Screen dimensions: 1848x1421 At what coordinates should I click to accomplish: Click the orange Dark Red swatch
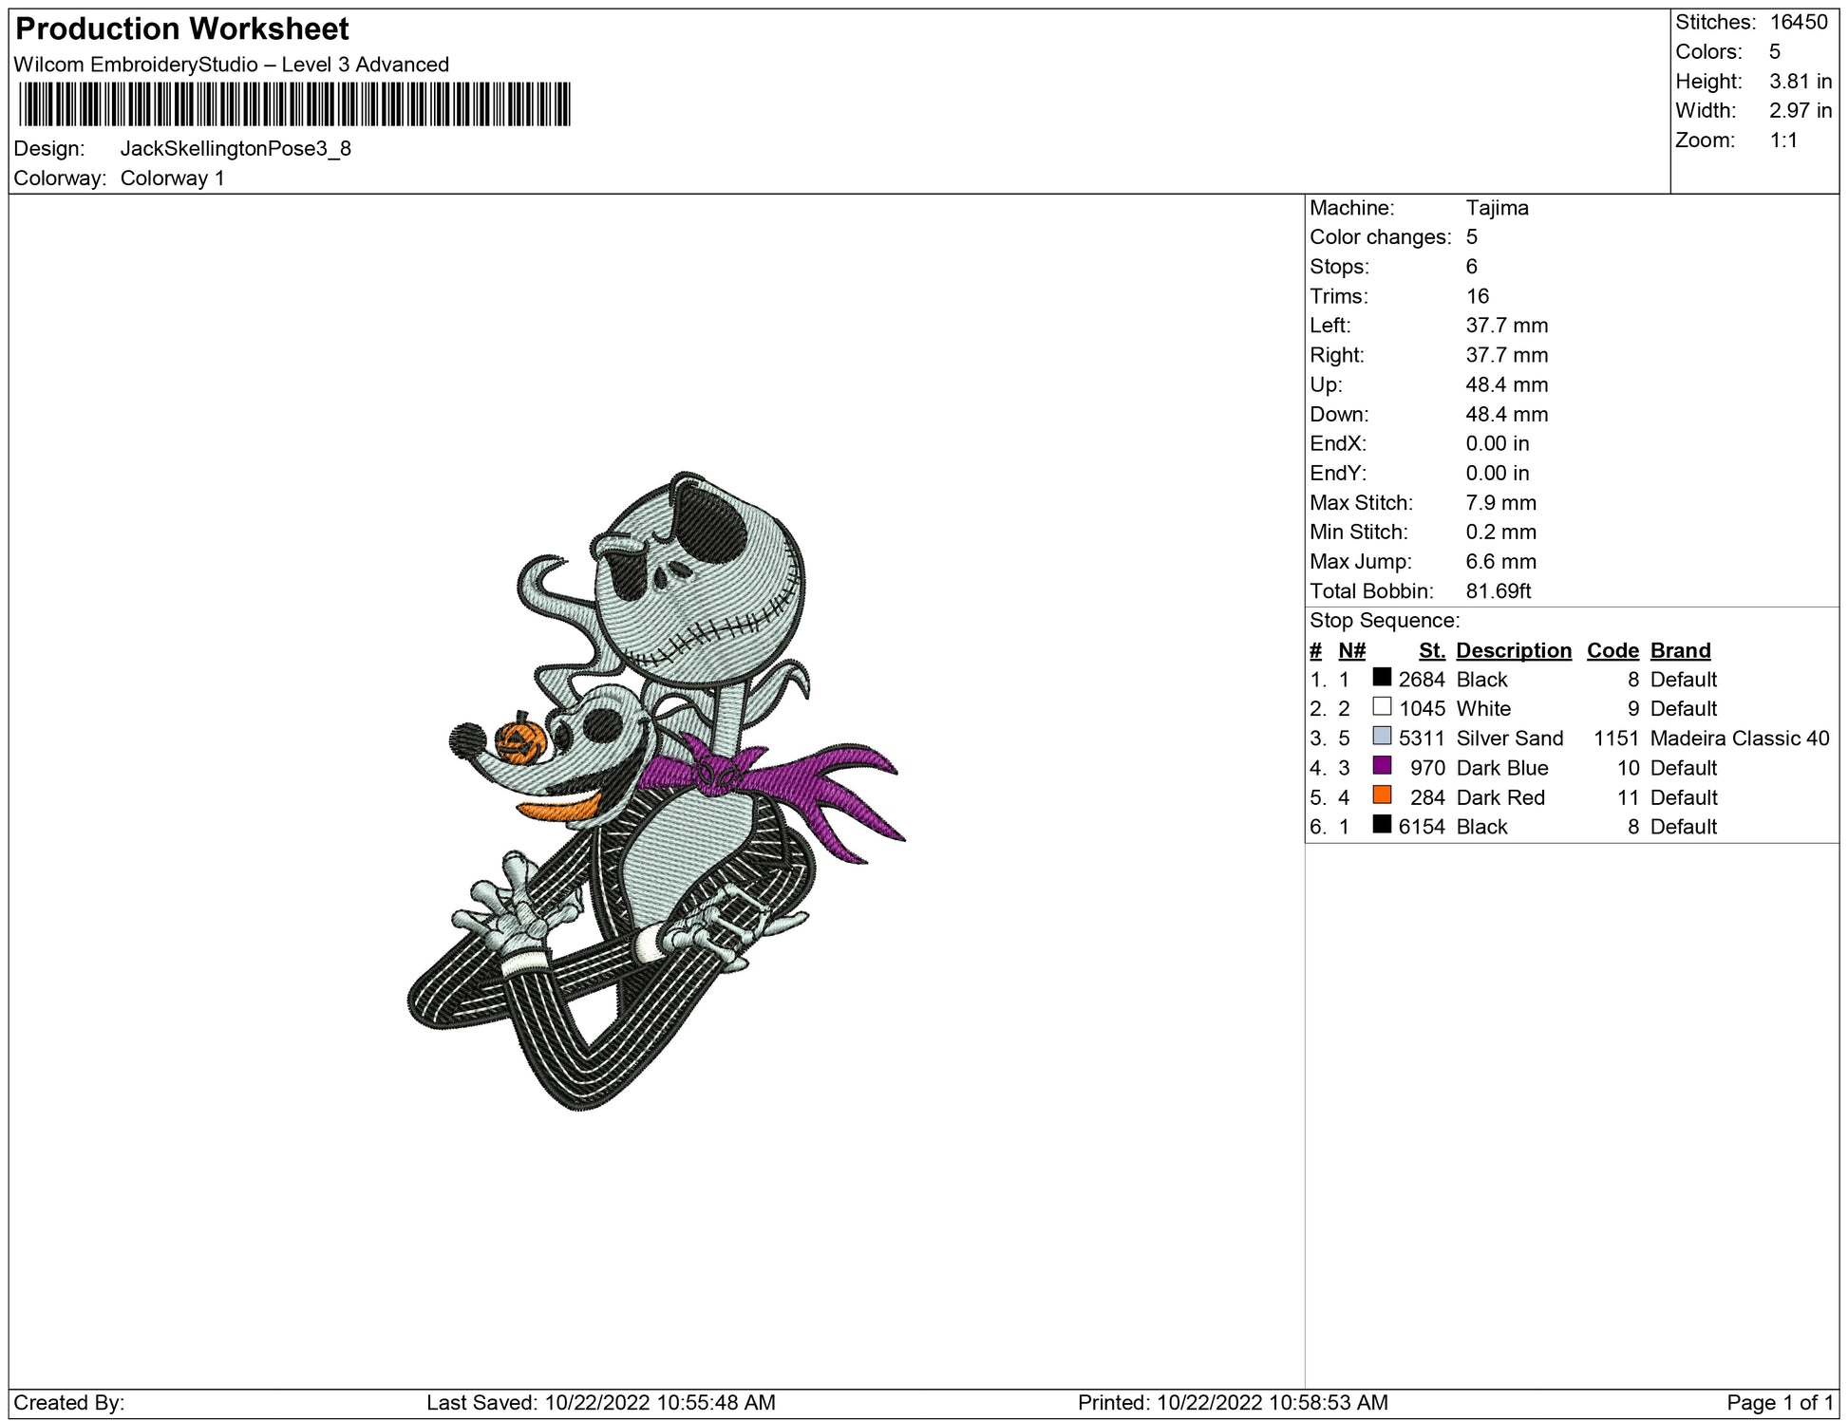[x=1382, y=795]
